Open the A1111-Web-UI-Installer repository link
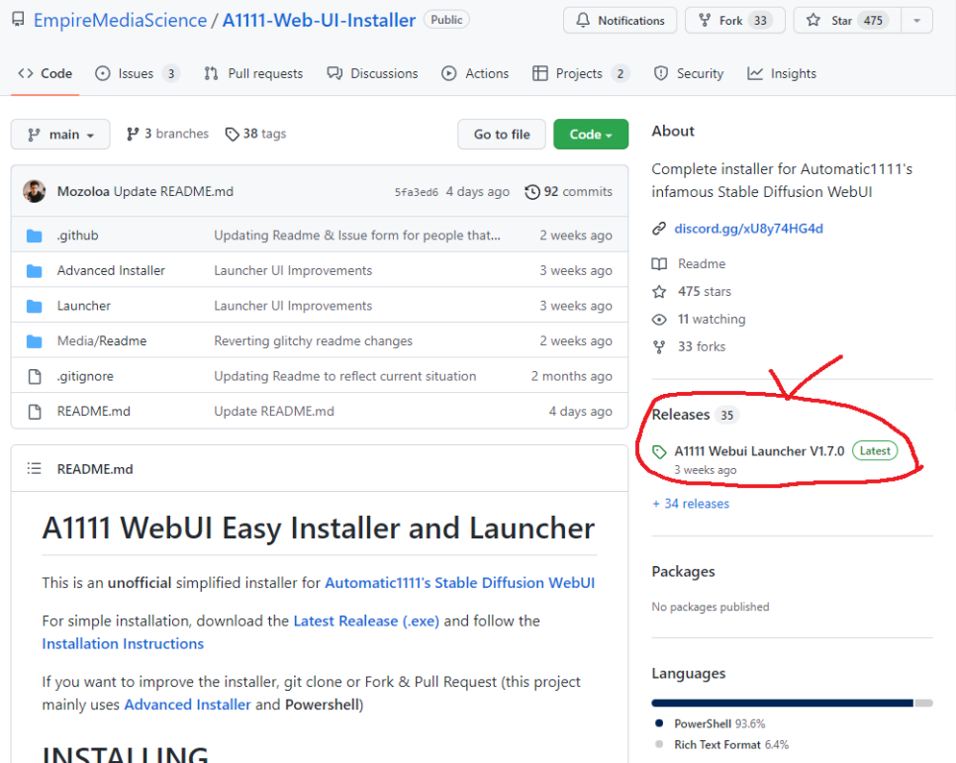Image resolution: width=956 pixels, height=763 pixels. [319, 20]
